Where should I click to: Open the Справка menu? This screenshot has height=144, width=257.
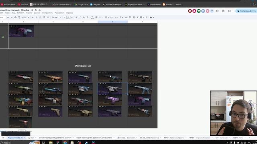point(69,13)
